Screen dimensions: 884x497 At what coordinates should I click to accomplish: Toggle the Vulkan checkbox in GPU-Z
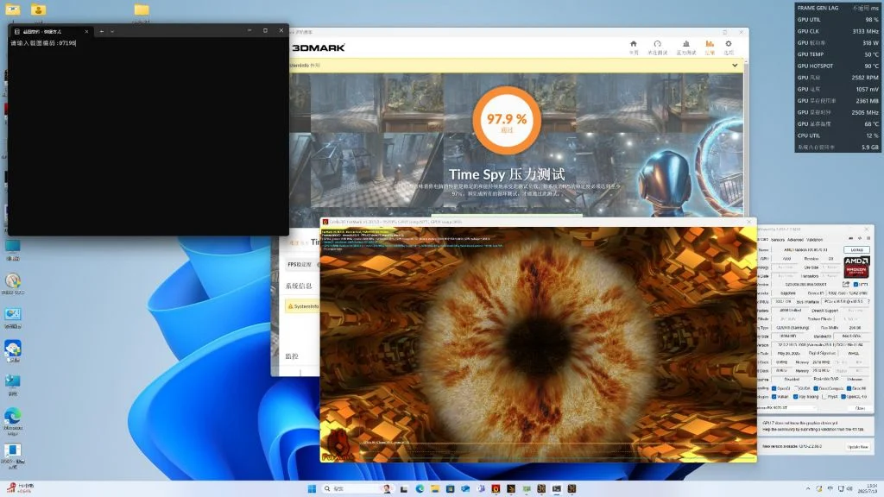[x=774, y=397]
